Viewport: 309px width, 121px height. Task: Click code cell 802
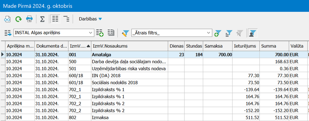(x=79, y=118)
